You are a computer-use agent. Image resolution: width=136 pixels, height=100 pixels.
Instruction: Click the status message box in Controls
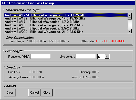pos(93,92)
